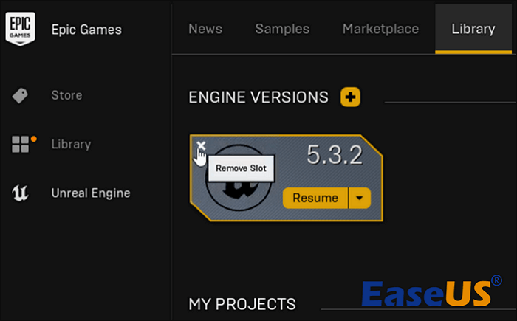The height and width of the screenshot is (321, 517).
Task: Click the Epic Games shield logo
Action: (x=21, y=29)
